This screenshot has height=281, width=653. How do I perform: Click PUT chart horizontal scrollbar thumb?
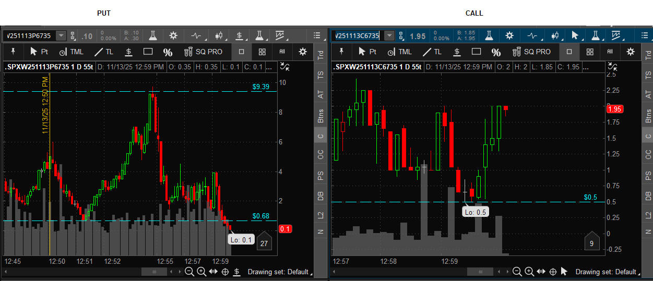155,272
